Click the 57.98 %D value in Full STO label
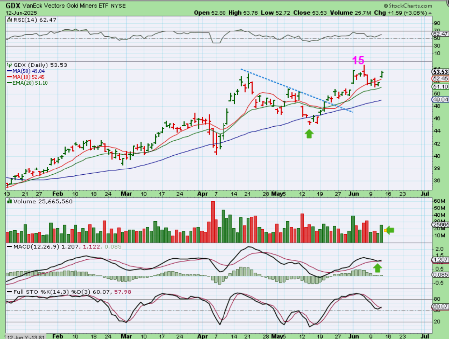This screenshot has height=339, width=449. coord(123,292)
